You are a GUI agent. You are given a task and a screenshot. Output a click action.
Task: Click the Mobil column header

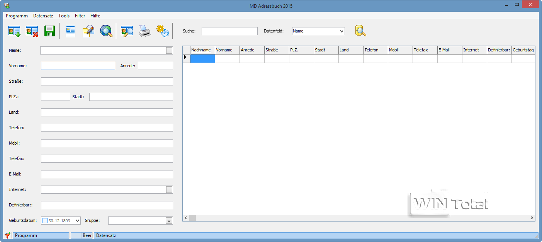coord(401,50)
